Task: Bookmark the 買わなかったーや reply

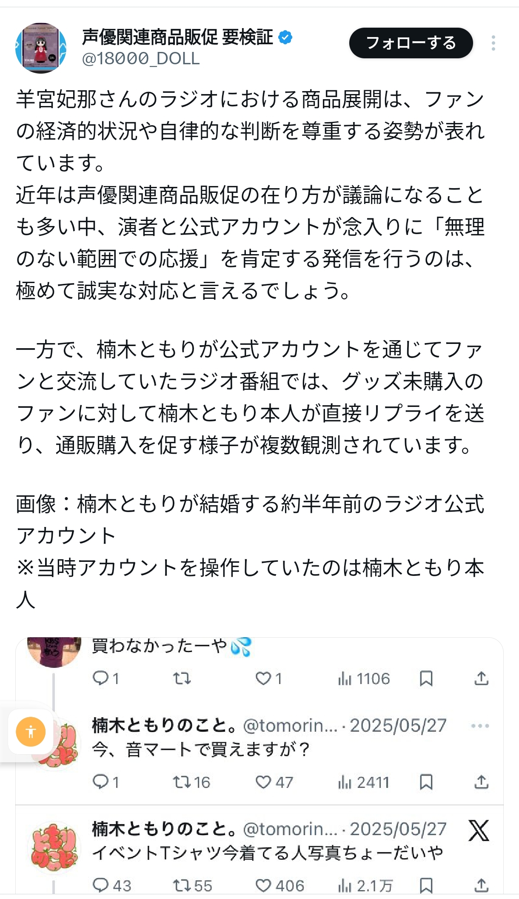Action: 426,678
